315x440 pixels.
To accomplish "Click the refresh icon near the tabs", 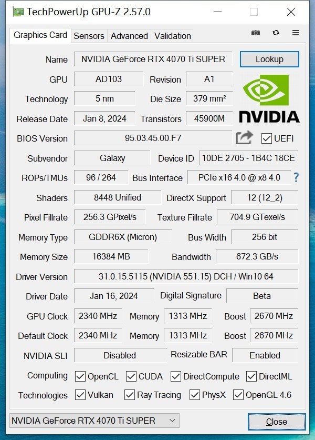I will click(276, 33).
